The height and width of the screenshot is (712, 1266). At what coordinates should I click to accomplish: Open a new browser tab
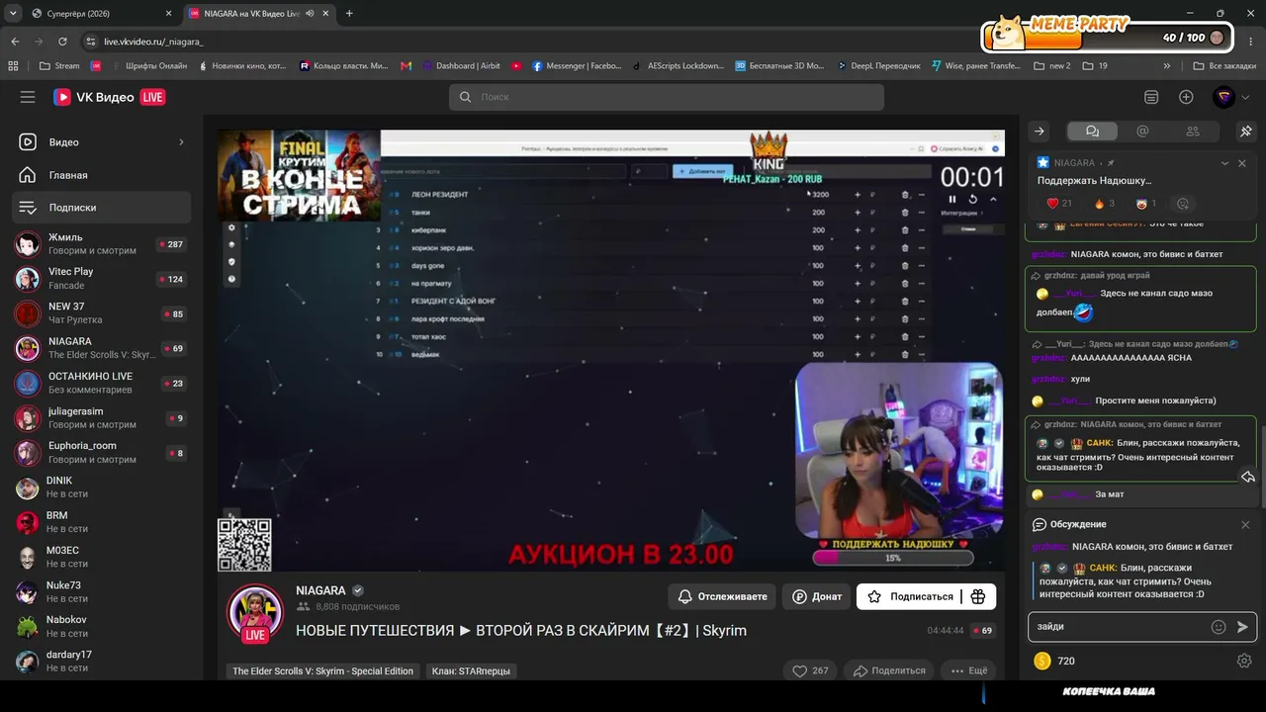coord(349,14)
